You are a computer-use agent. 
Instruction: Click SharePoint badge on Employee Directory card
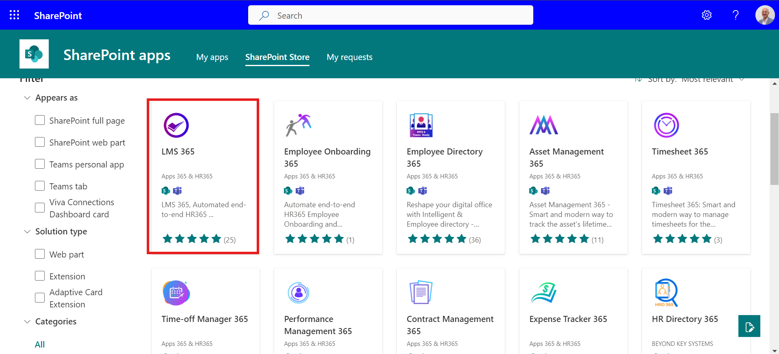(x=411, y=191)
